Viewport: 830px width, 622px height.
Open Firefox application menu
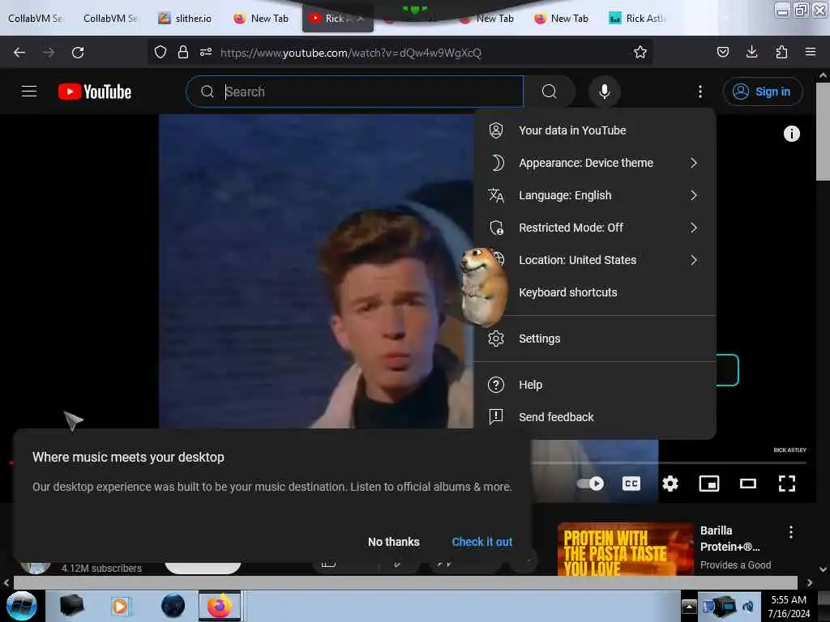[810, 52]
